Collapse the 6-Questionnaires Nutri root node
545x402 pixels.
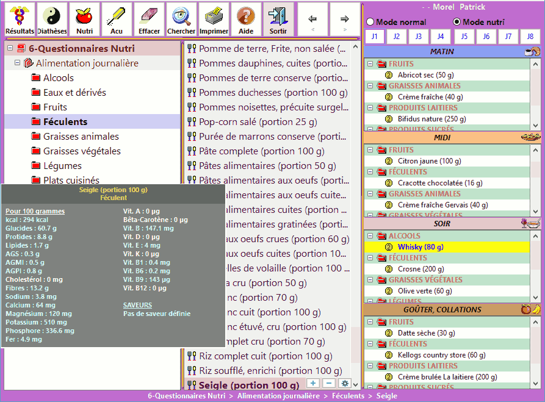(10, 48)
